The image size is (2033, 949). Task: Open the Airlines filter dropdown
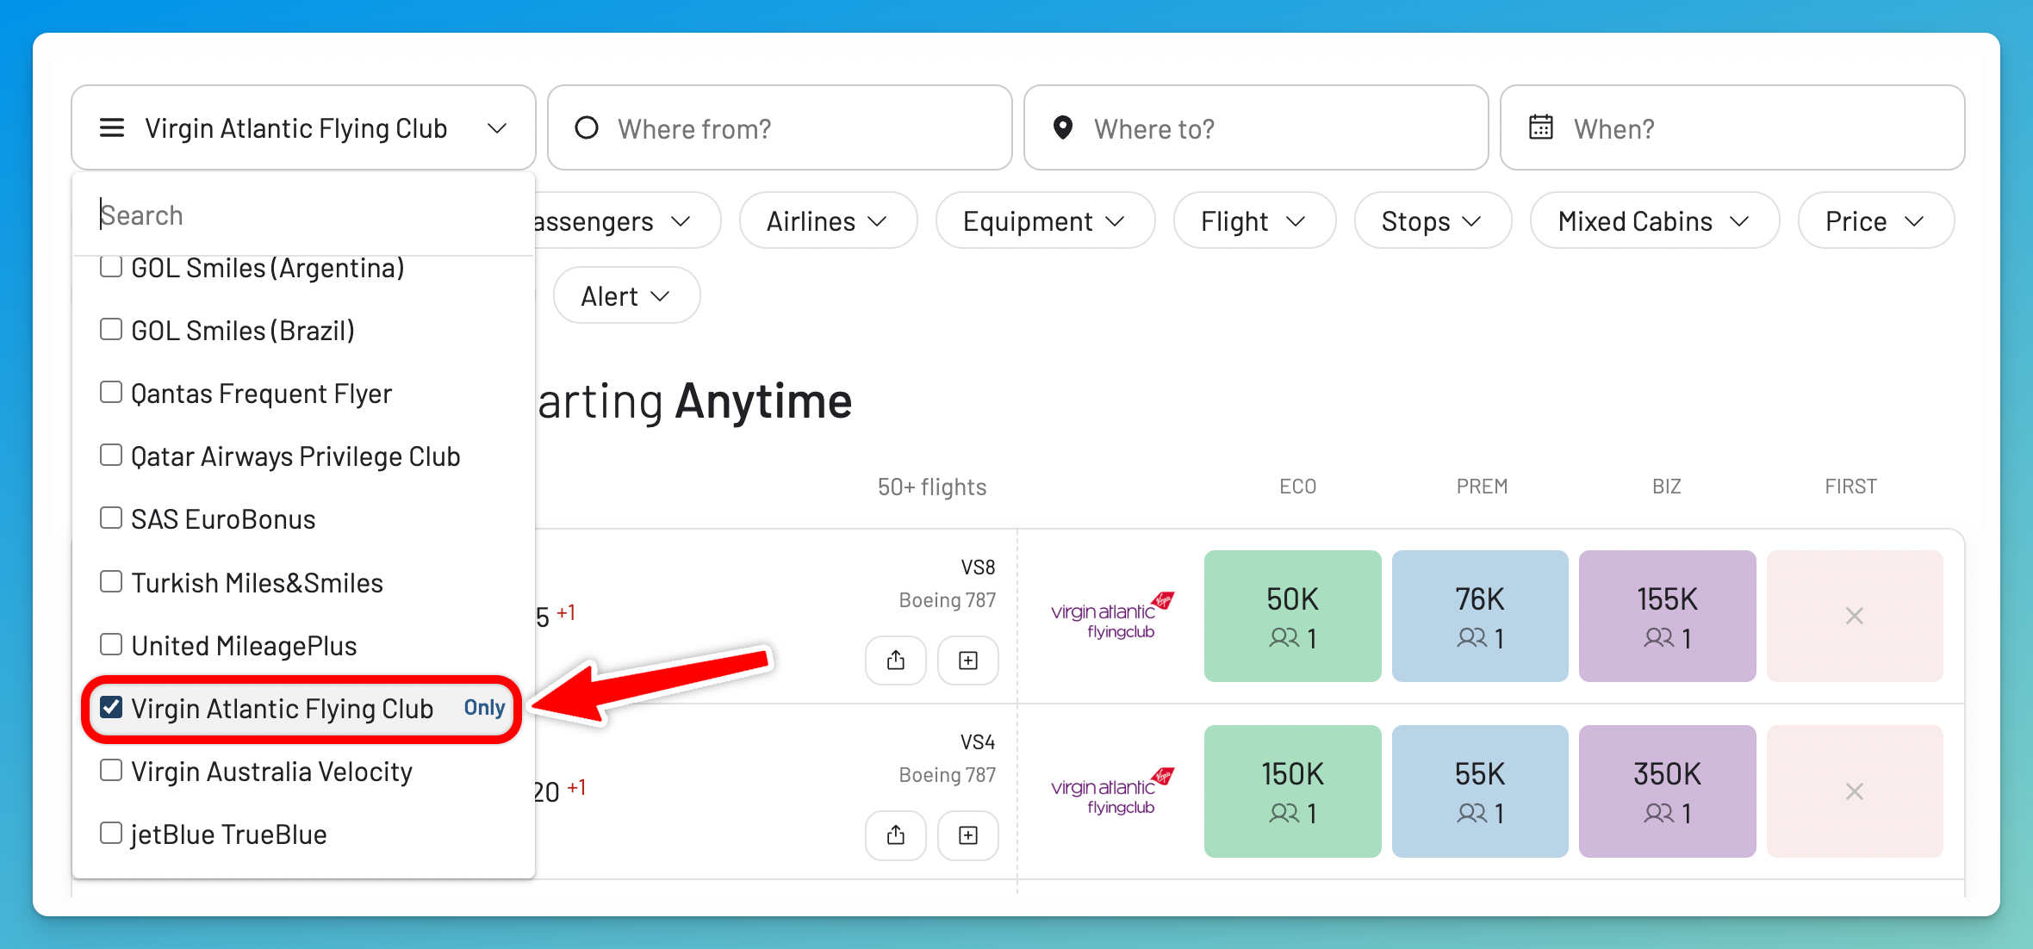click(x=828, y=221)
